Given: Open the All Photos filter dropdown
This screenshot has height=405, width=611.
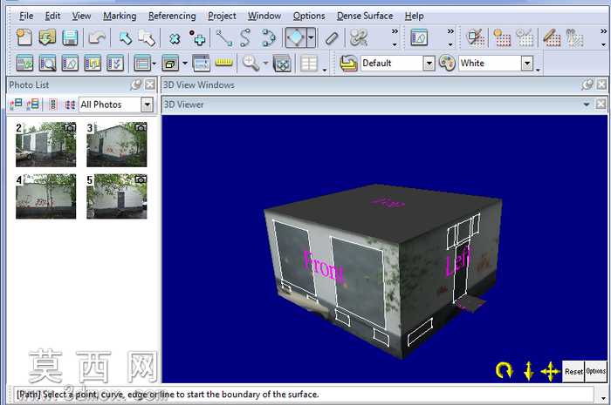Looking at the screenshot, I should pyautogui.click(x=147, y=105).
